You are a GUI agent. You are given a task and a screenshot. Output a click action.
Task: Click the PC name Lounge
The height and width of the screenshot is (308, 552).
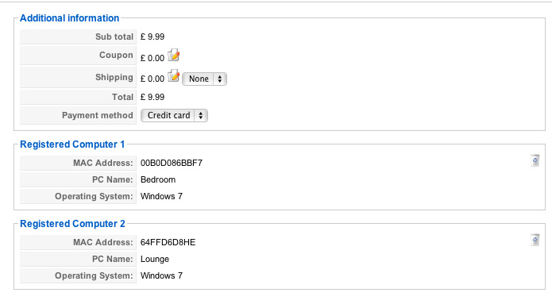[155, 260]
